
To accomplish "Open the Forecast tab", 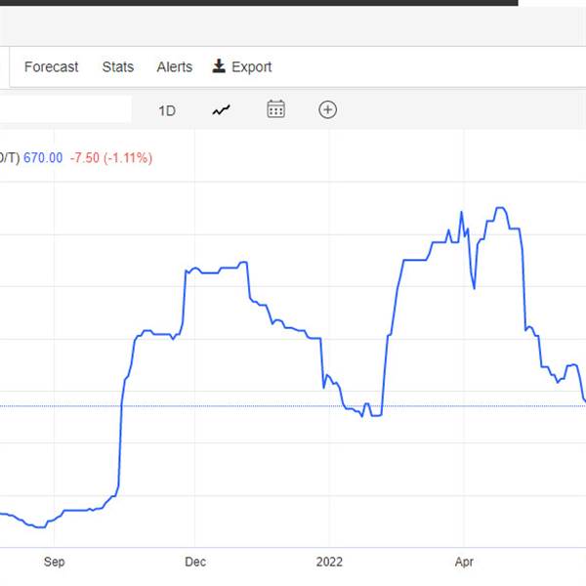I will point(51,66).
